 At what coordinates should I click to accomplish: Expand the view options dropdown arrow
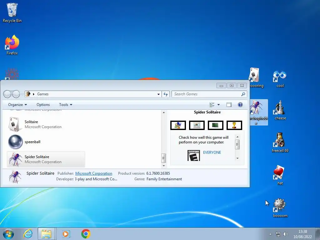218,105
